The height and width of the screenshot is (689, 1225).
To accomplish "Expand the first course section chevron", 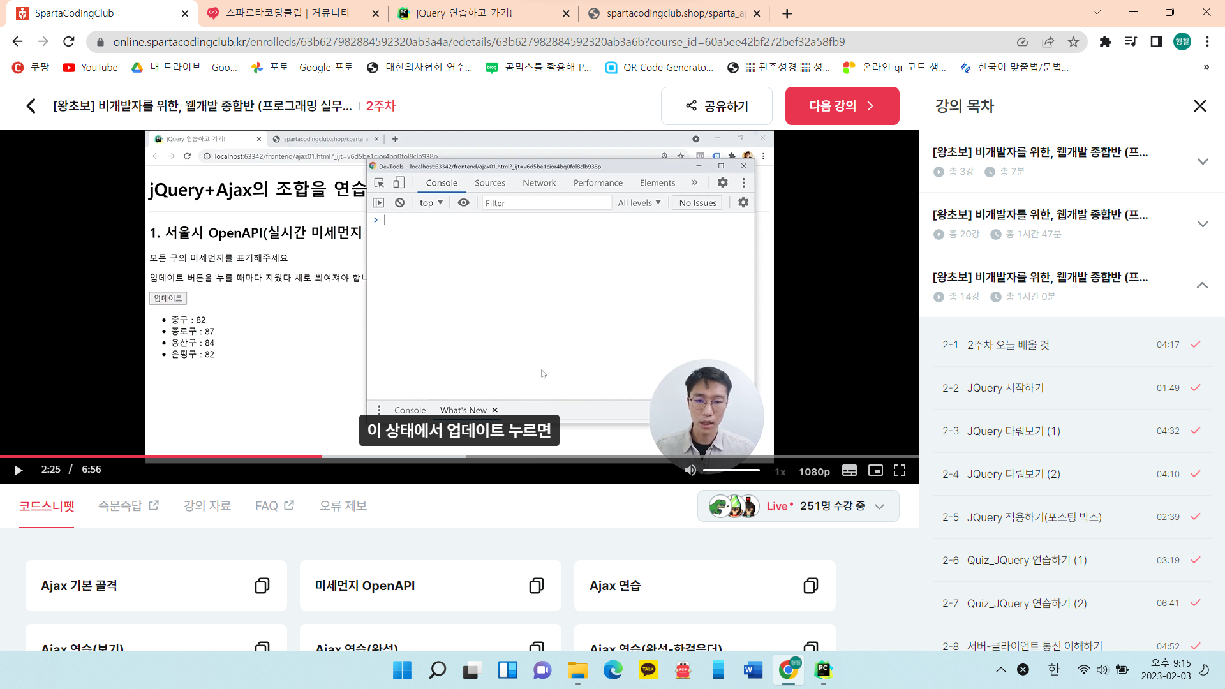I will [1203, 161].
